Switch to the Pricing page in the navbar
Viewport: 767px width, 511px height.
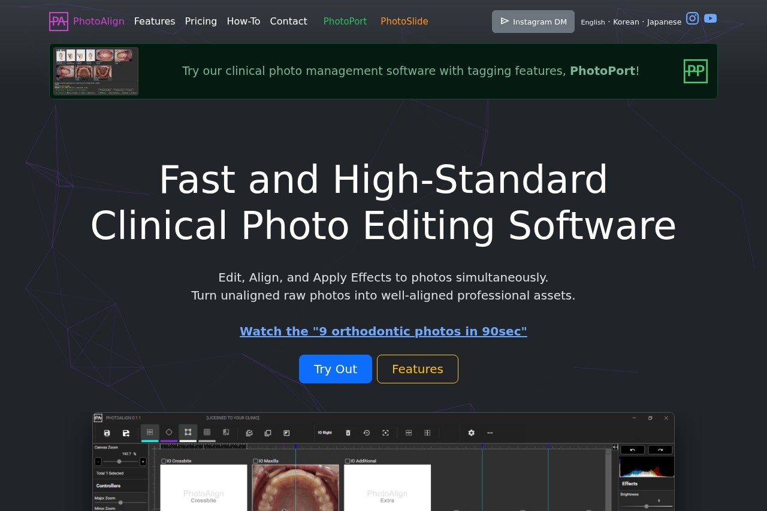(201, 21)
